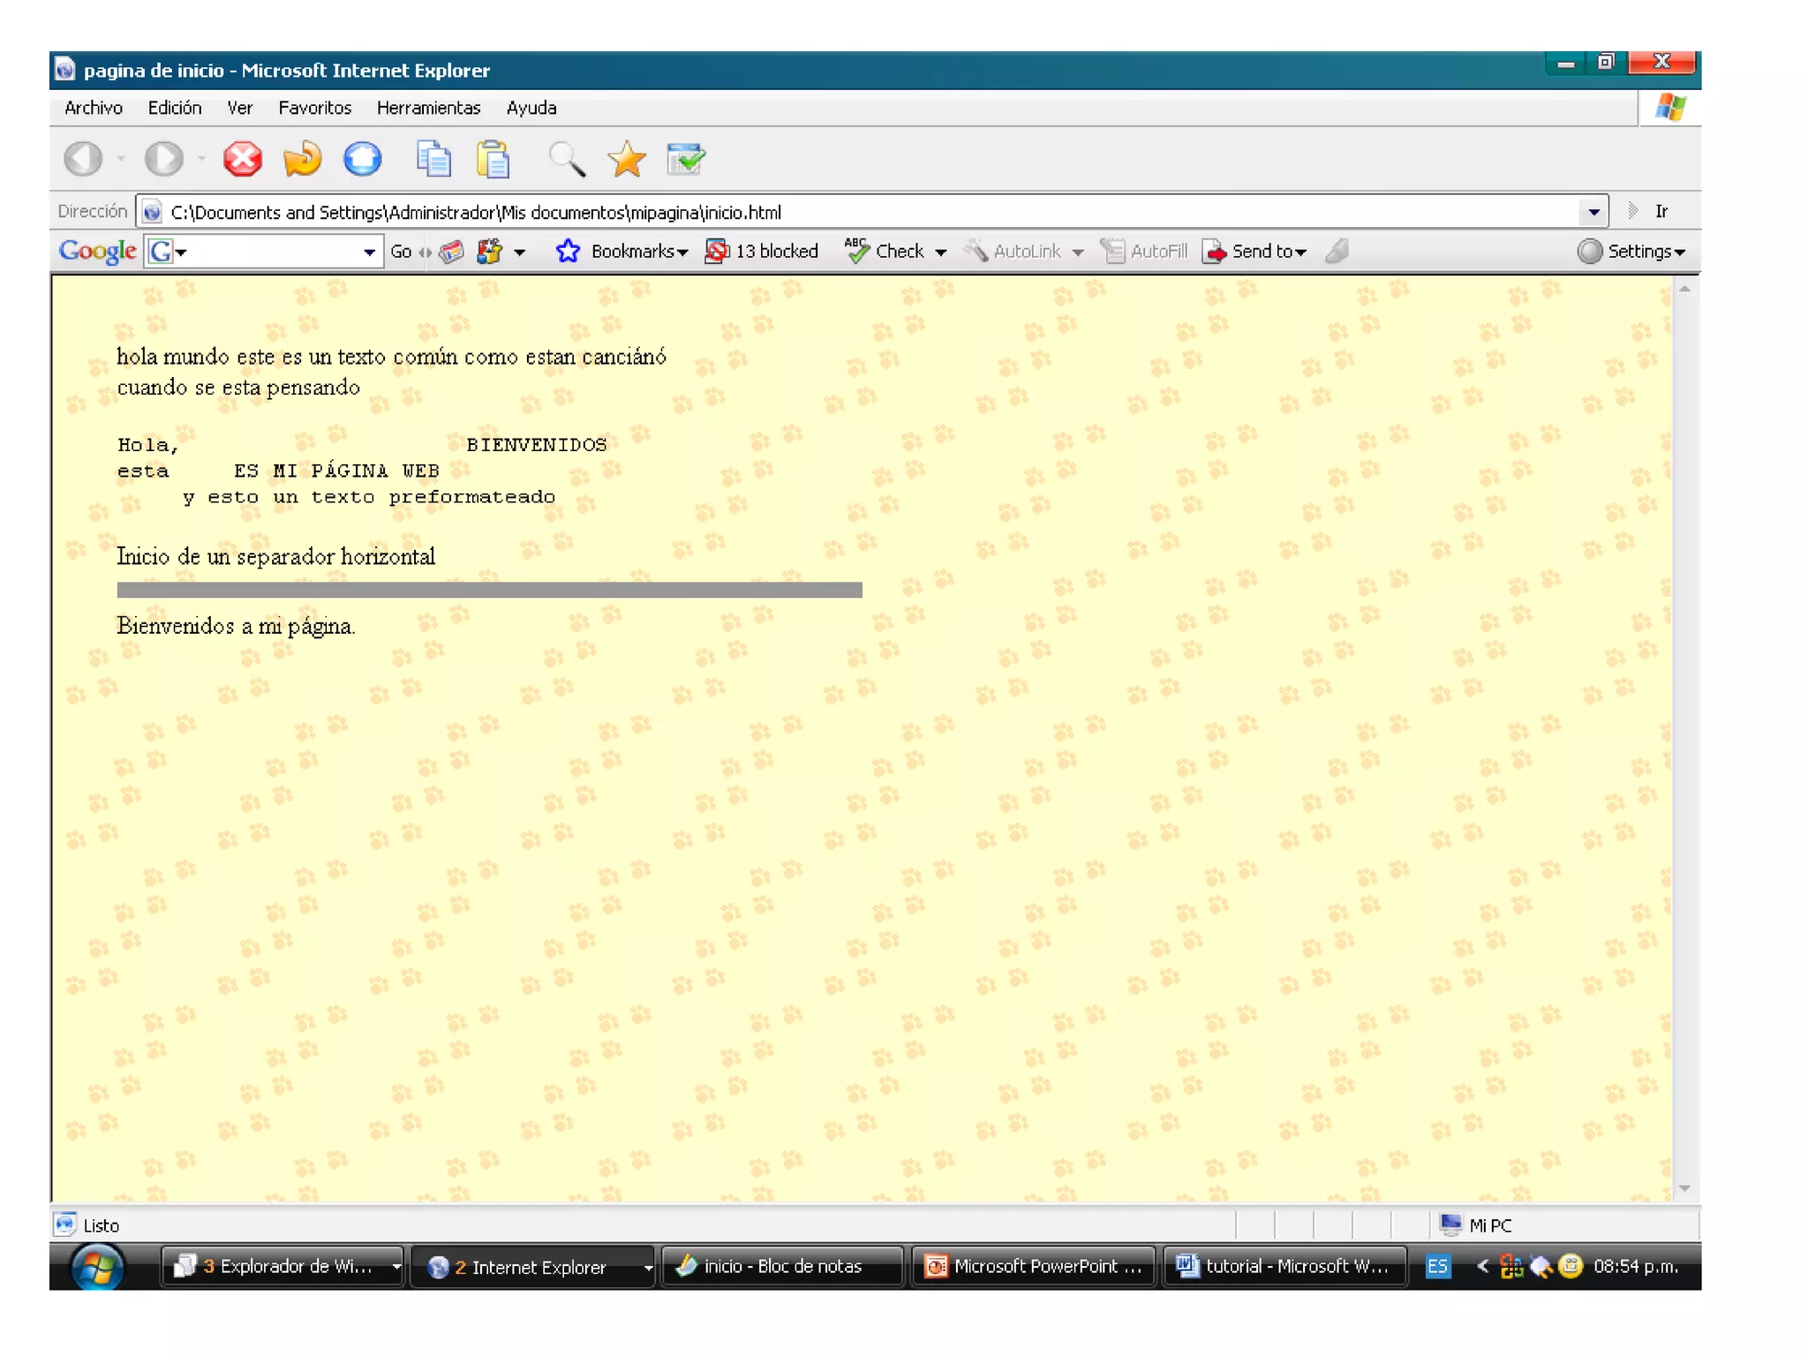The height and width of the screenshot is (1356, 1808).
Task: Expand the address bar dropdown arrow
Action: (1593, 212)
